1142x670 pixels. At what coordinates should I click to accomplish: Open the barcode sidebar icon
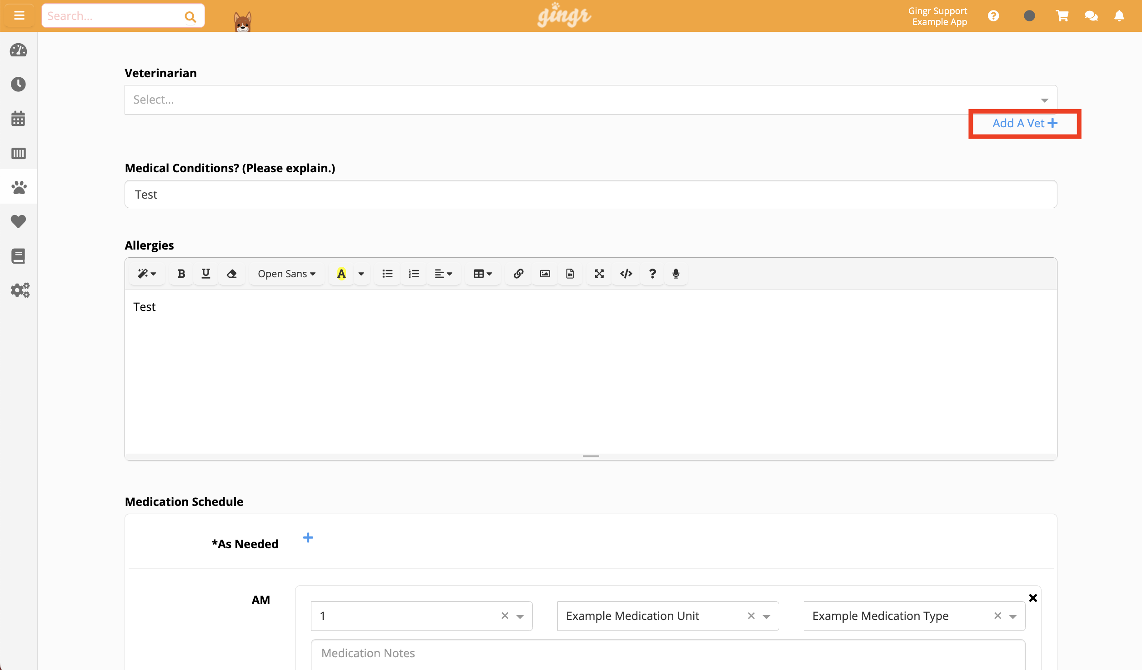pyautogui.click(x=19, y=153)
